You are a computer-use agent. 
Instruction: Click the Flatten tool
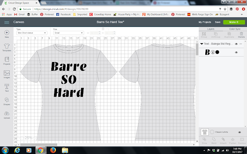[x=232, y=141]
